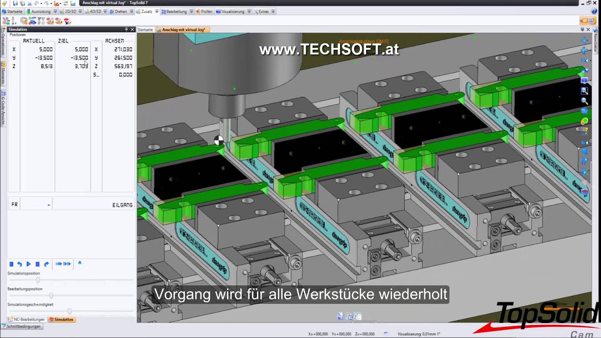The width and height of the screenshot is (601, 338).
Task: Open the Extras menu
Action: point(262,11)
